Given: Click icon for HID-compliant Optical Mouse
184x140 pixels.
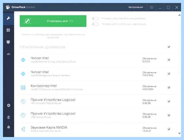Looking at the screenshot, I should pos(23,101).
